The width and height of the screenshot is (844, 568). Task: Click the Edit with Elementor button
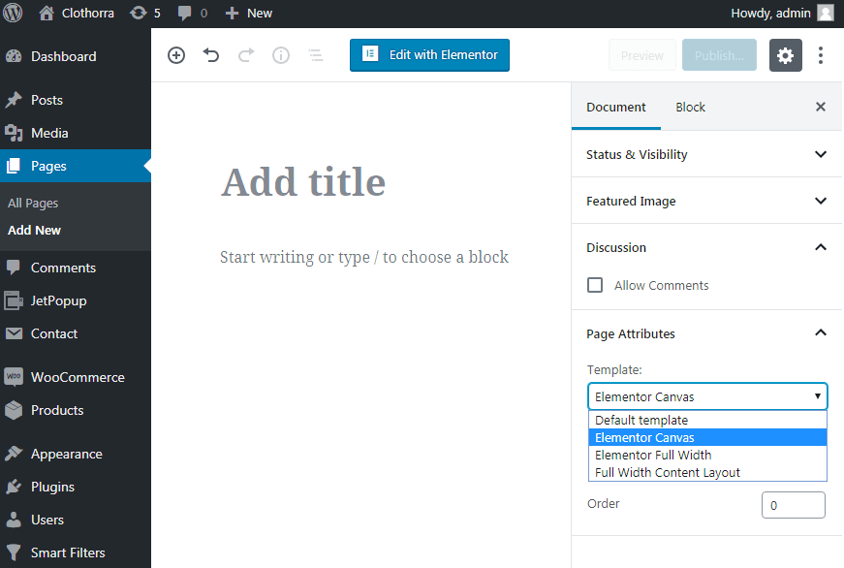coord(429,55)
